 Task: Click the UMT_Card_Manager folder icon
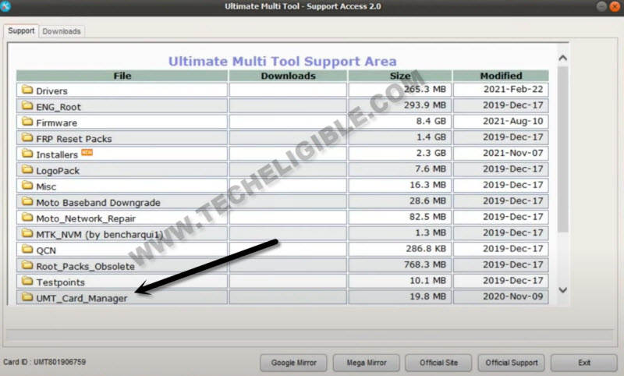(x=27, y=296)
